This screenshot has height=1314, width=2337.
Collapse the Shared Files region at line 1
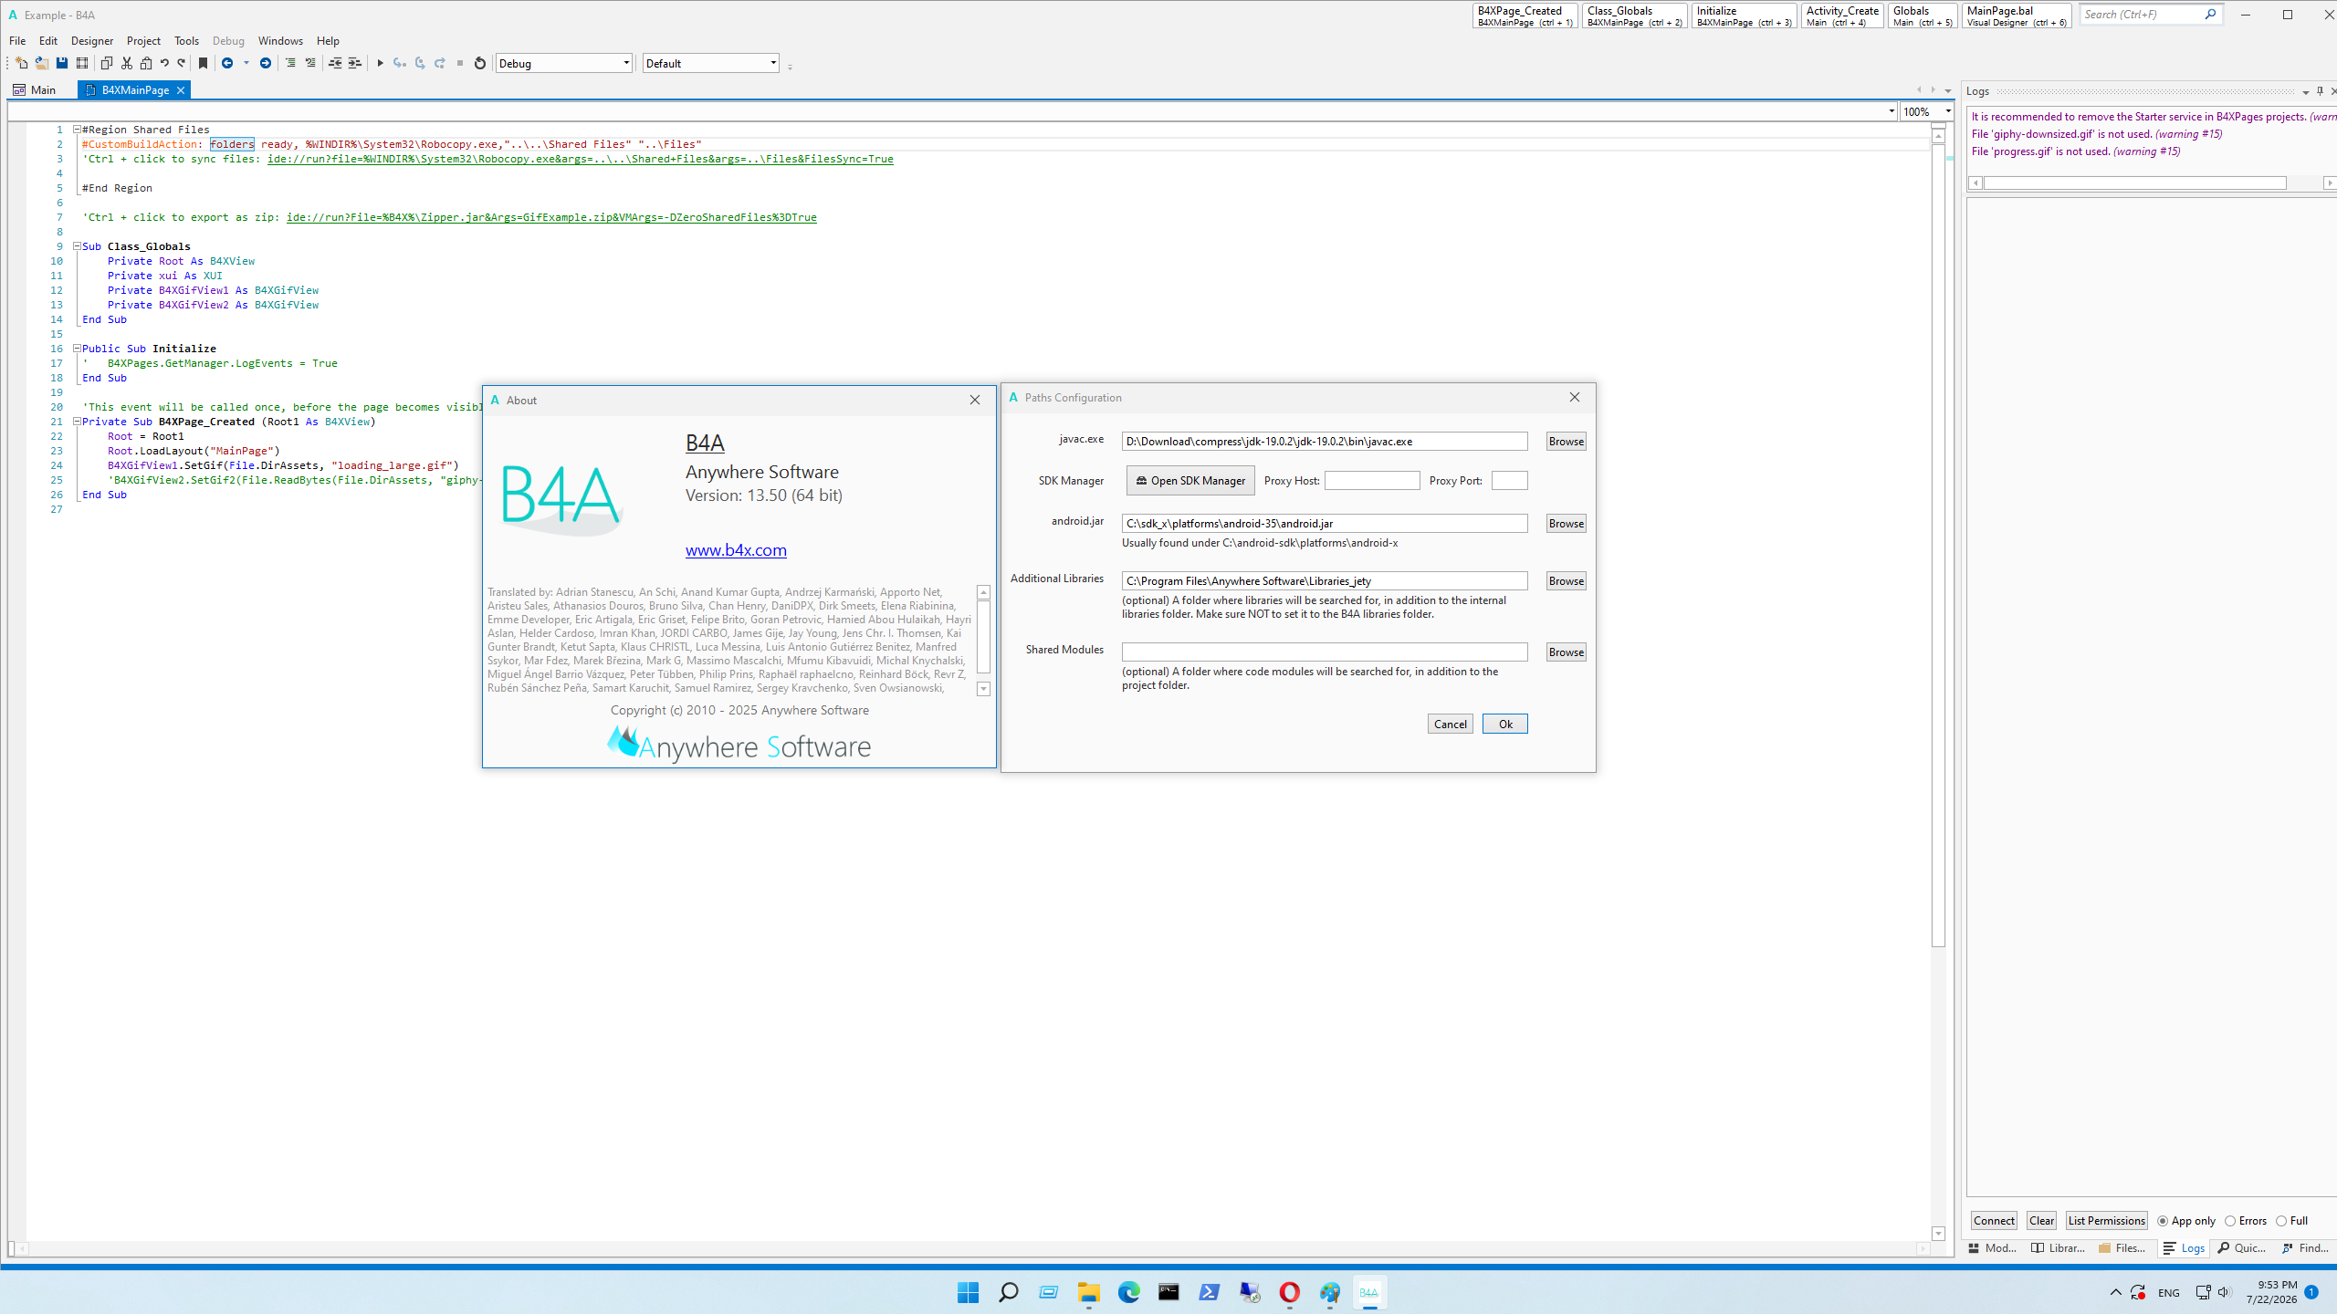tap(77, 130)
